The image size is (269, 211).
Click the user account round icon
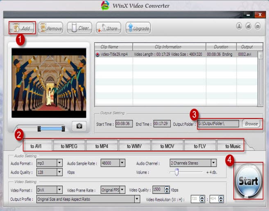coord(239,26)
